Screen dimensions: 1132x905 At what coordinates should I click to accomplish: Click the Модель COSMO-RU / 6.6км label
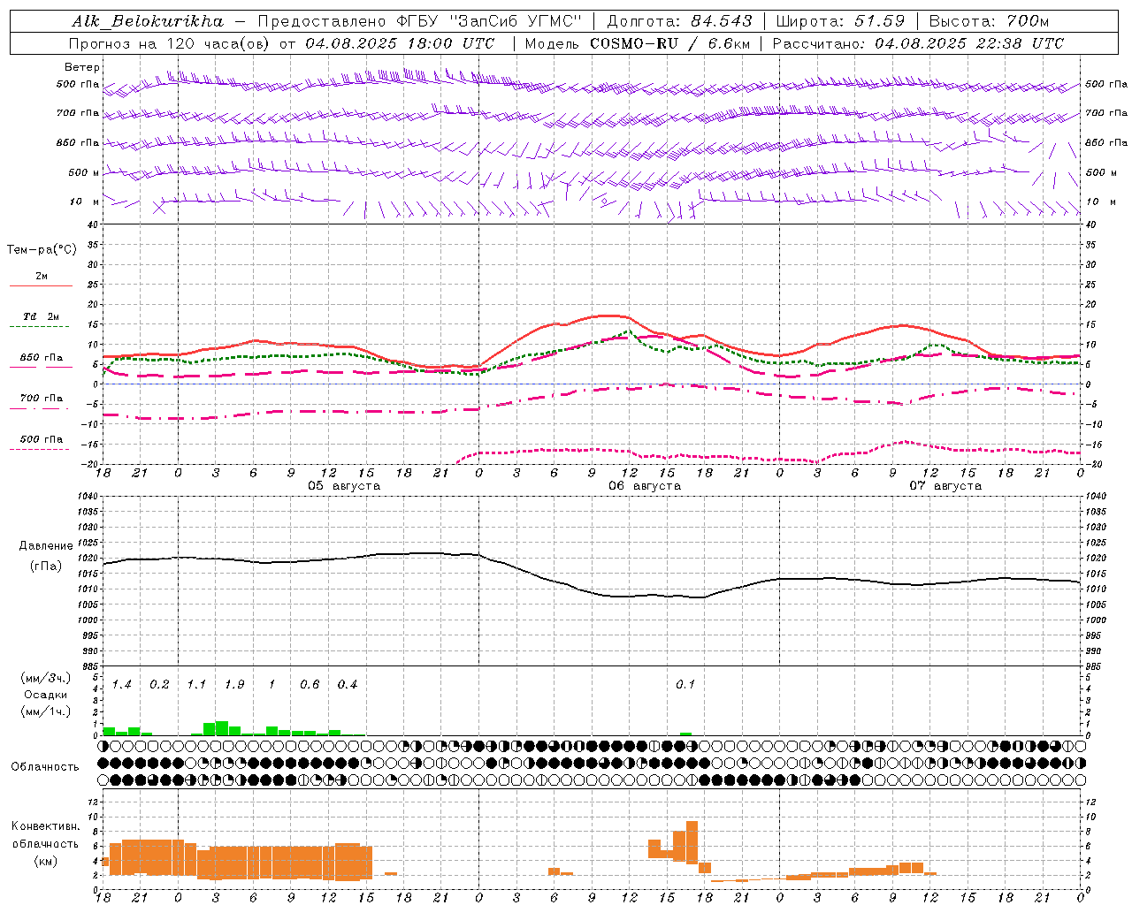pos(636,43)
